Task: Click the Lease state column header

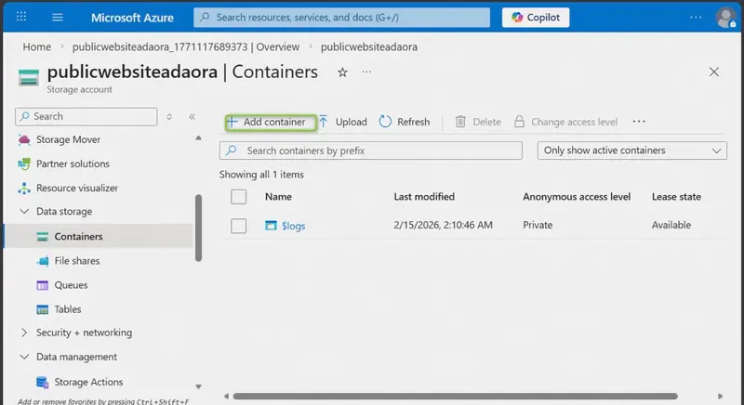Action: point(676,197)
